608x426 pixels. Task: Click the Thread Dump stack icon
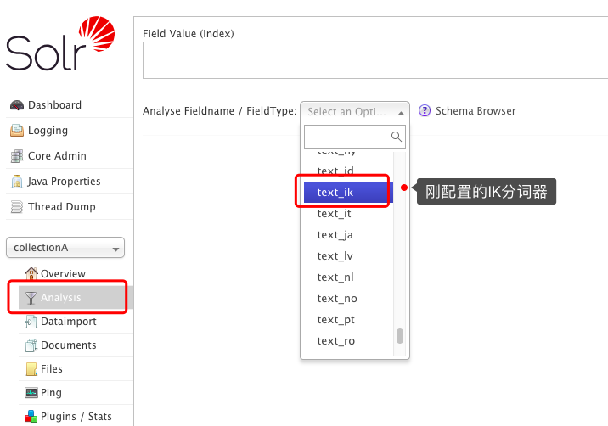17,206
